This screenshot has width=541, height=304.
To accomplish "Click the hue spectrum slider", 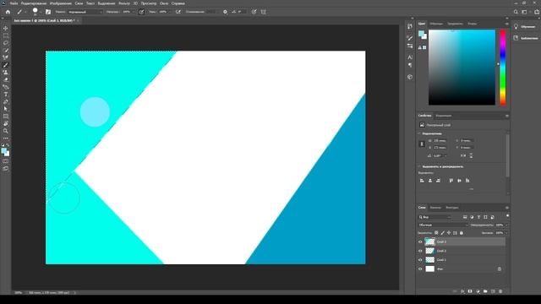I will pyautogui.click(x=503, y=68).
